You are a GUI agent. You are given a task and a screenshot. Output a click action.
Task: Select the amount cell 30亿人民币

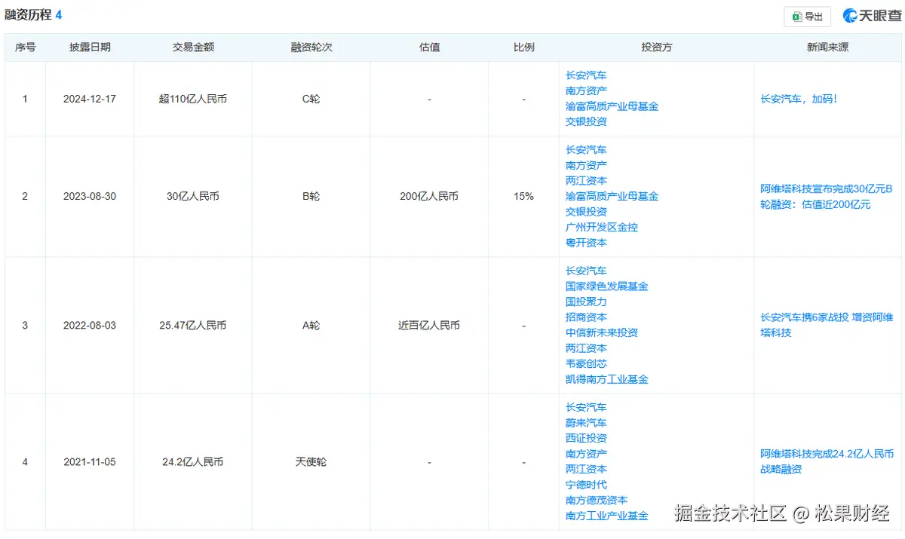click(x=193, y=196)
